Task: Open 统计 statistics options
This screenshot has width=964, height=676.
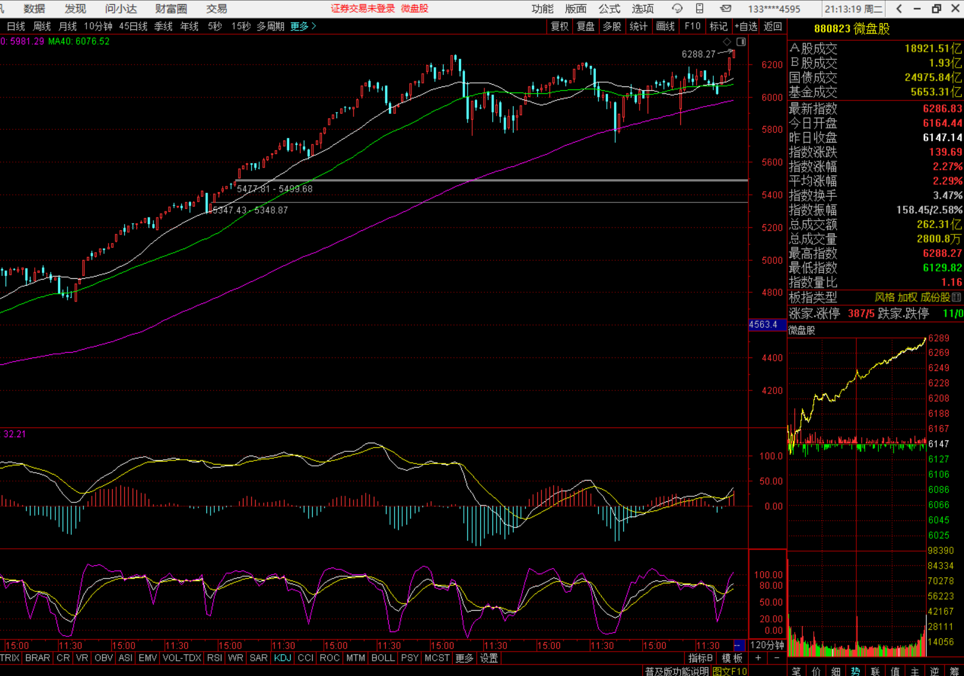Action: point(638,26)
